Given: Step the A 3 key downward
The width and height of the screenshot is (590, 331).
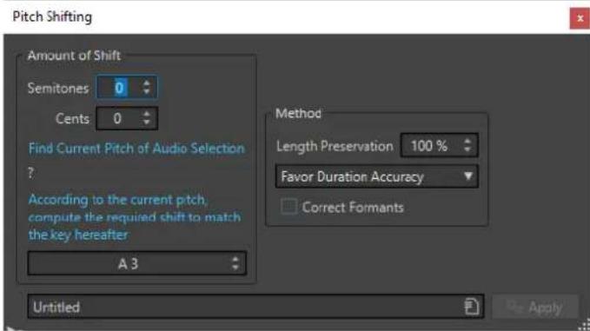Looking at the screenshot, I should point(235,268).
